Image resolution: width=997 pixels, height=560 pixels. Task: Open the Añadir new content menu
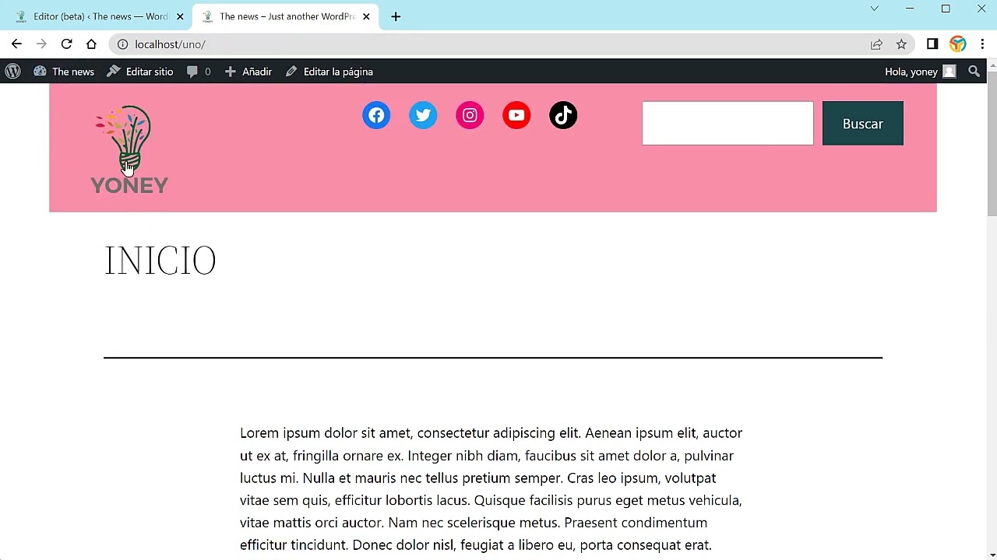(x=248, y=72)
